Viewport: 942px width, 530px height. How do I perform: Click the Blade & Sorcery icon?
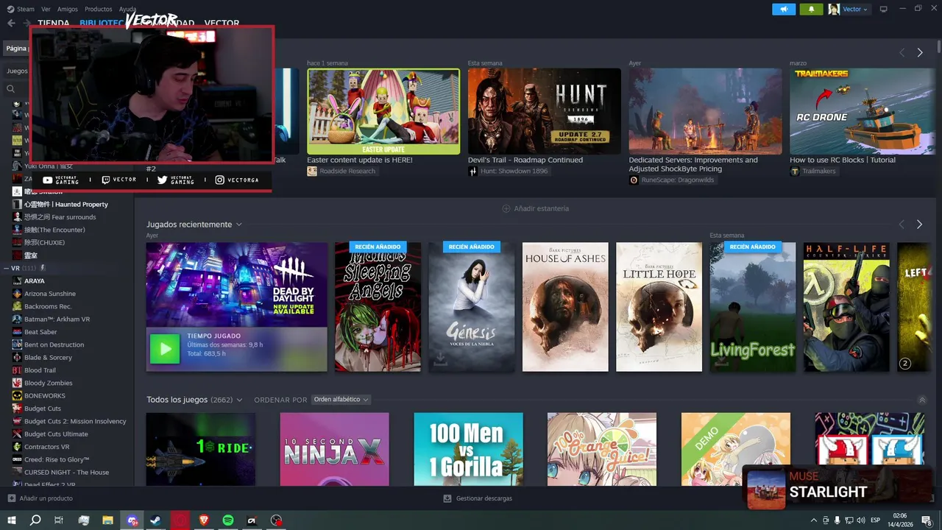[x=17, y=357]
